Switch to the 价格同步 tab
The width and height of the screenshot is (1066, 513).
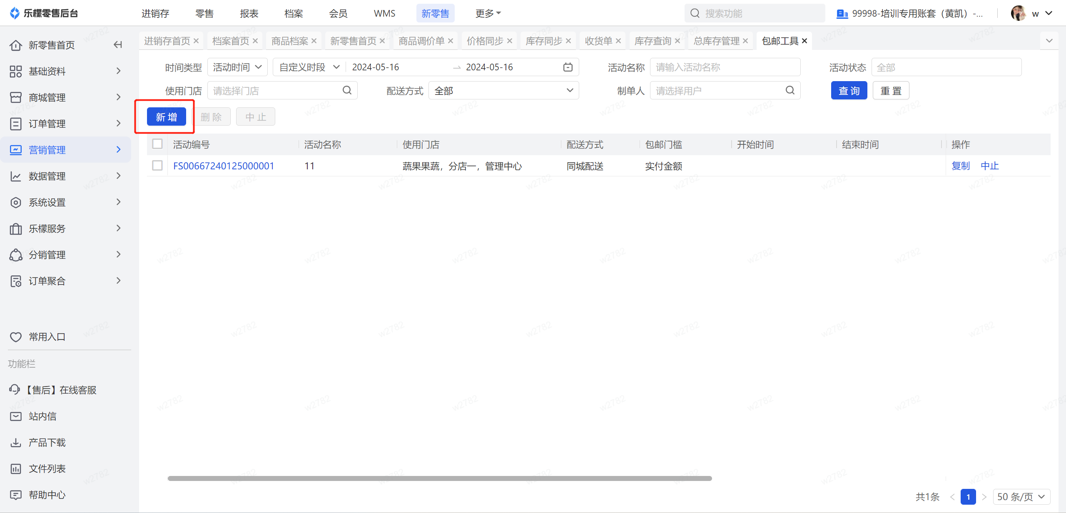coord(485,41)
